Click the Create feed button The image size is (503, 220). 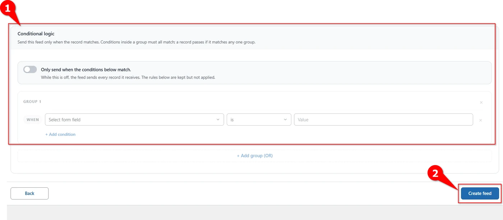click(480, 193)
